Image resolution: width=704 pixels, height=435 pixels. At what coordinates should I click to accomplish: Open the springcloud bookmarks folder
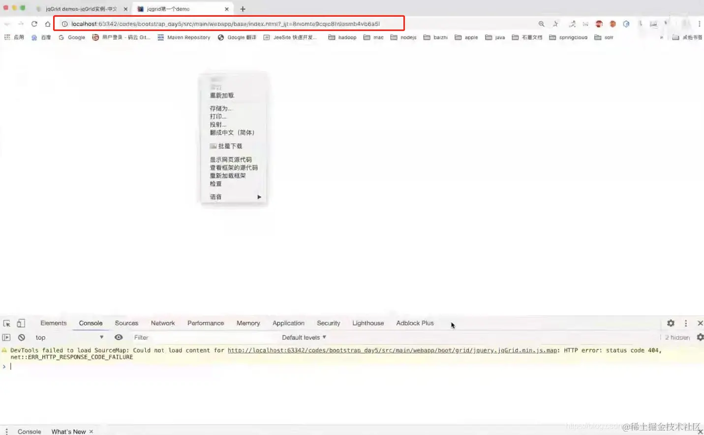click(568, 37)
